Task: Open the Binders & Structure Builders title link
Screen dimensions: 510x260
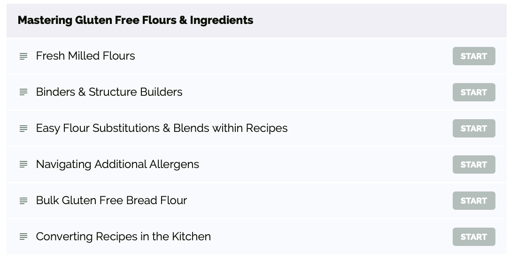Action: 109,92
